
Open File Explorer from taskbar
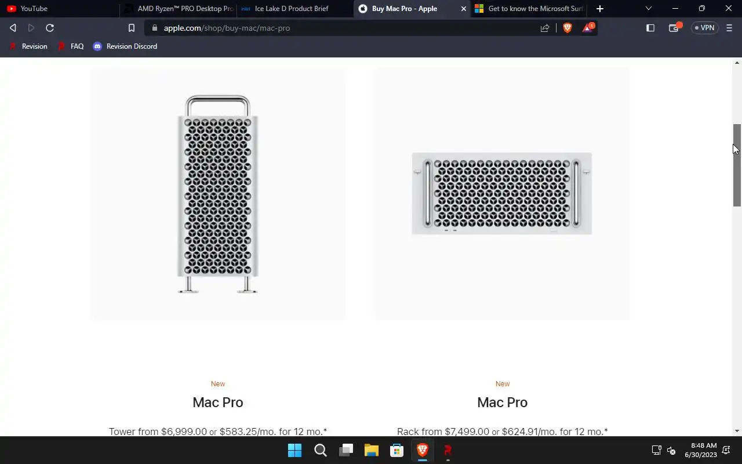coord(371,450)
